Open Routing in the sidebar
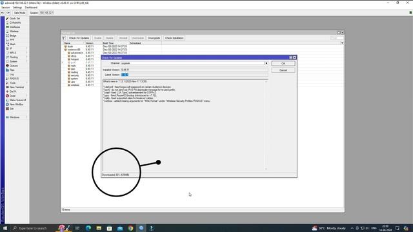413x232 pixels. (14, 57)
